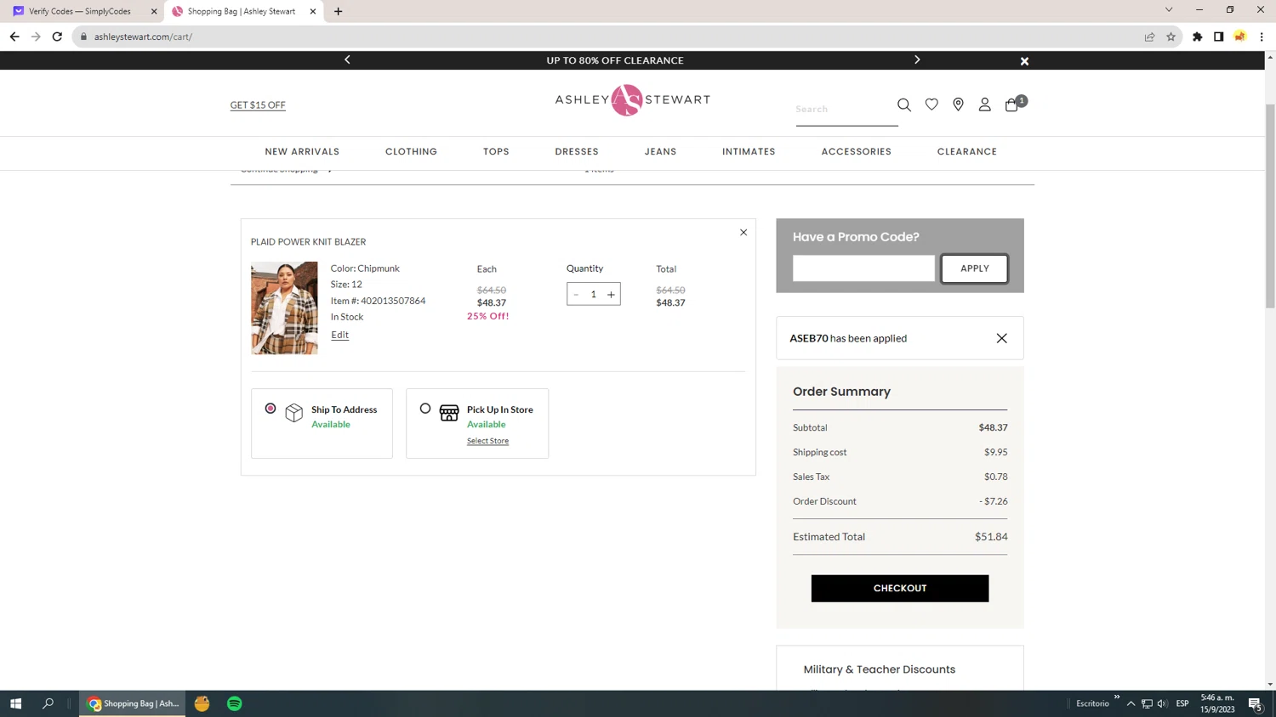Screen dimensions: 1276x717
Task: Reload the current page
Action: point(57,37)
